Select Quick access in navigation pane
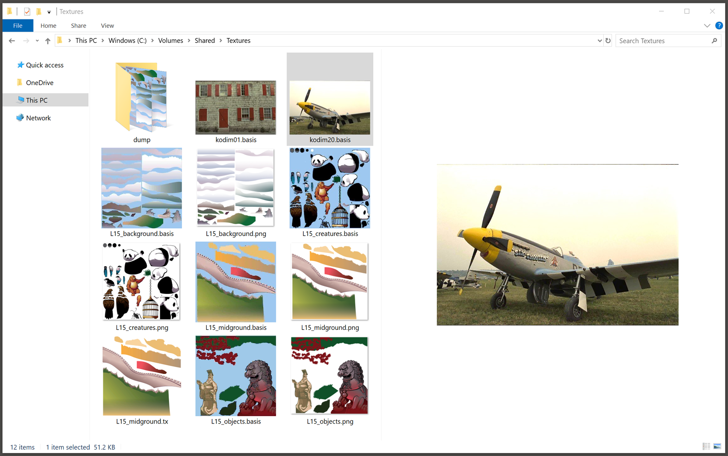Image resolution: width=728 pixels, height=456 pixels. pos(45,65)
